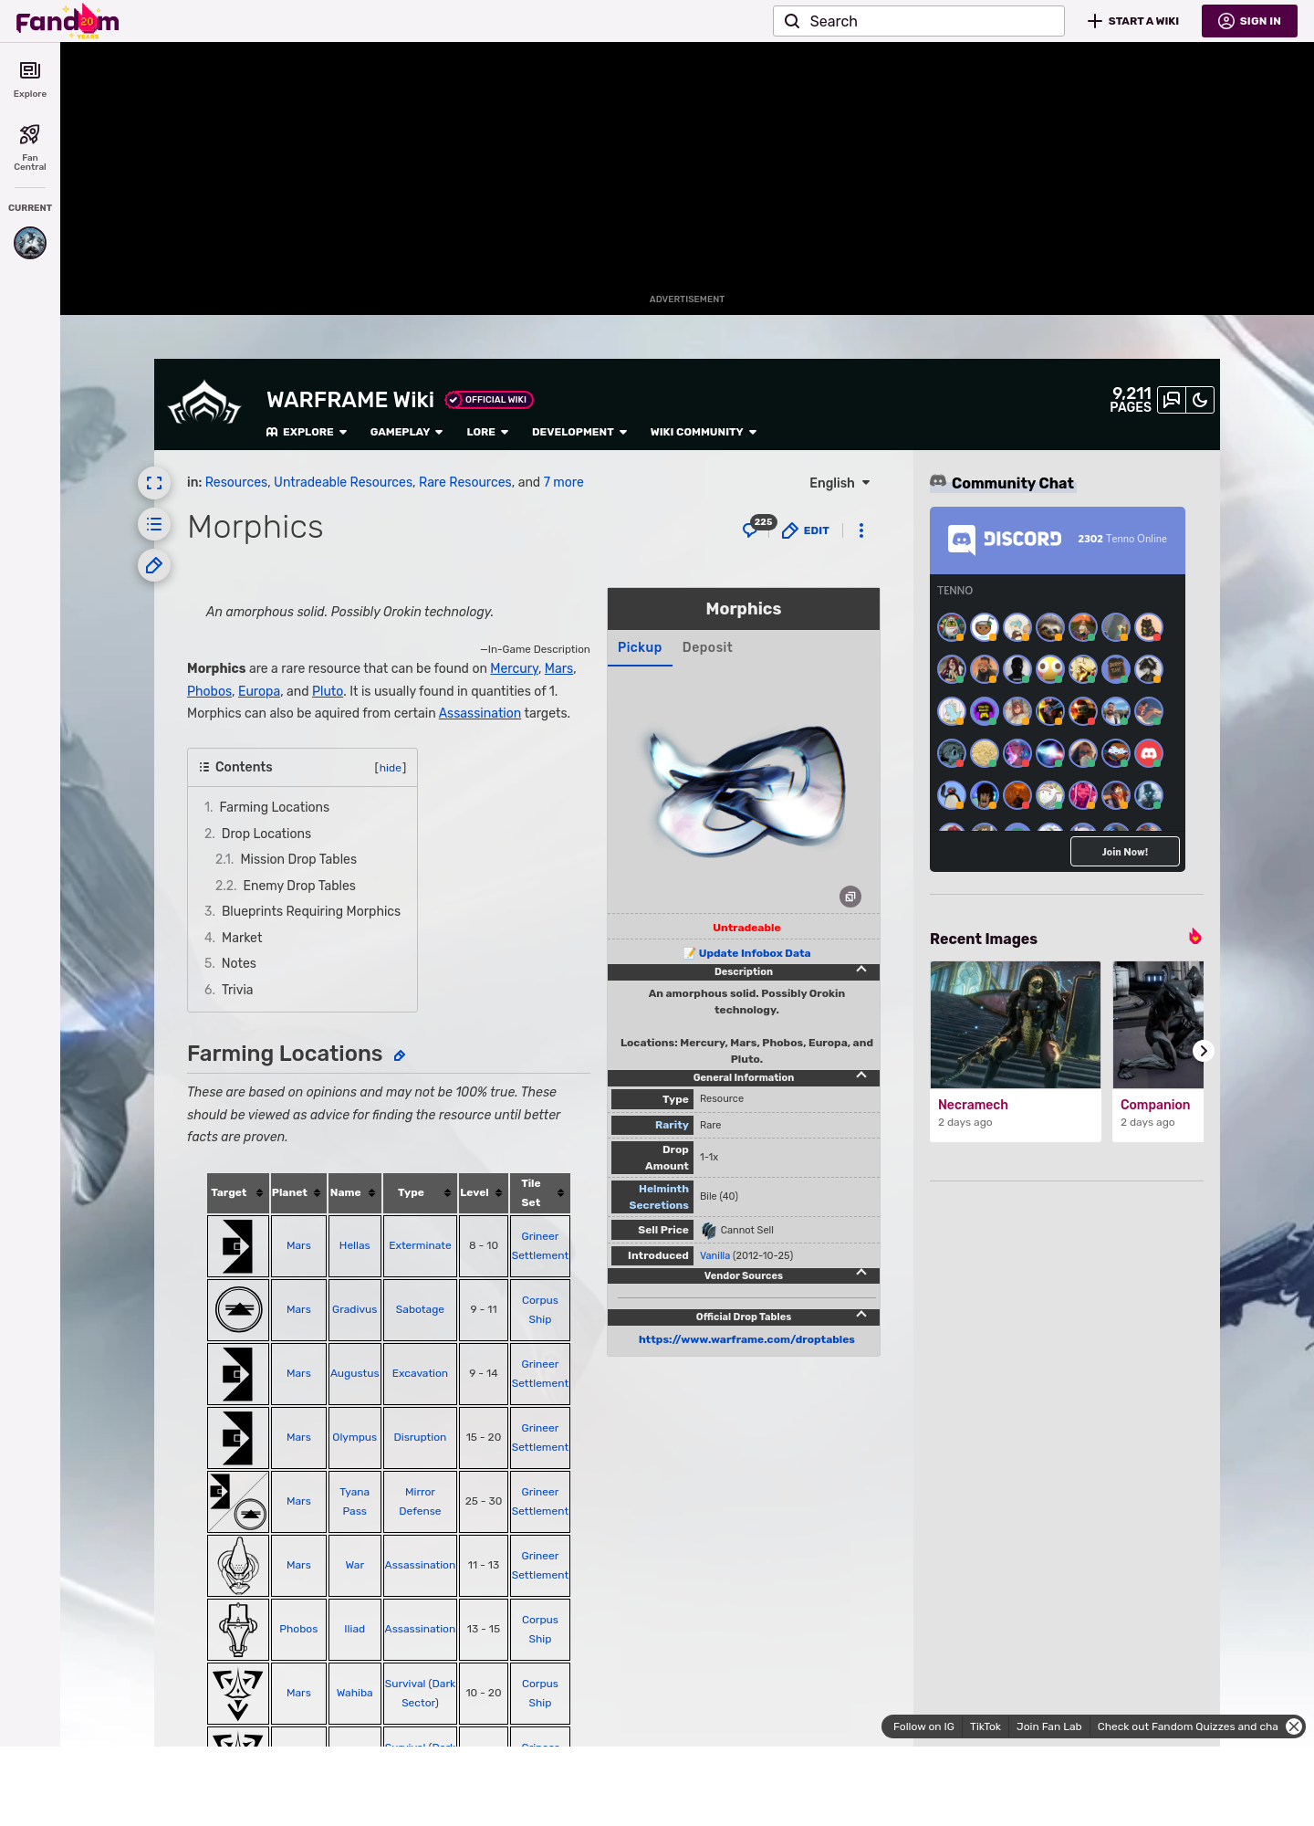Collapse the General Information section
The height and width of the screenshot is (1826, 1314).
861,1076
